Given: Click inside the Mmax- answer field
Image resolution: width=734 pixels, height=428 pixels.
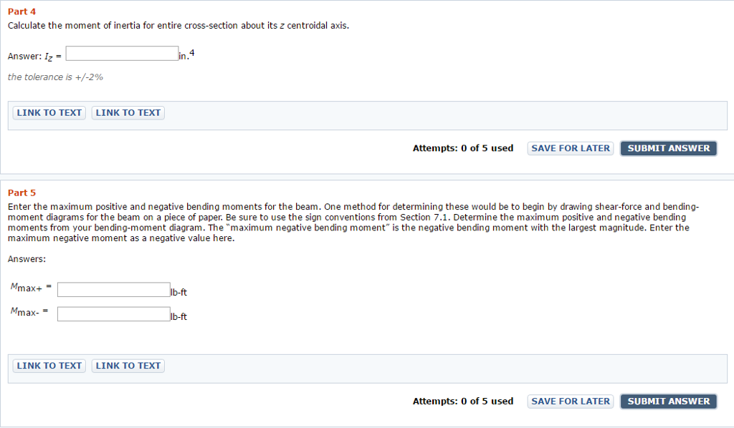Looking at the screenshot, I should point(113,313).
